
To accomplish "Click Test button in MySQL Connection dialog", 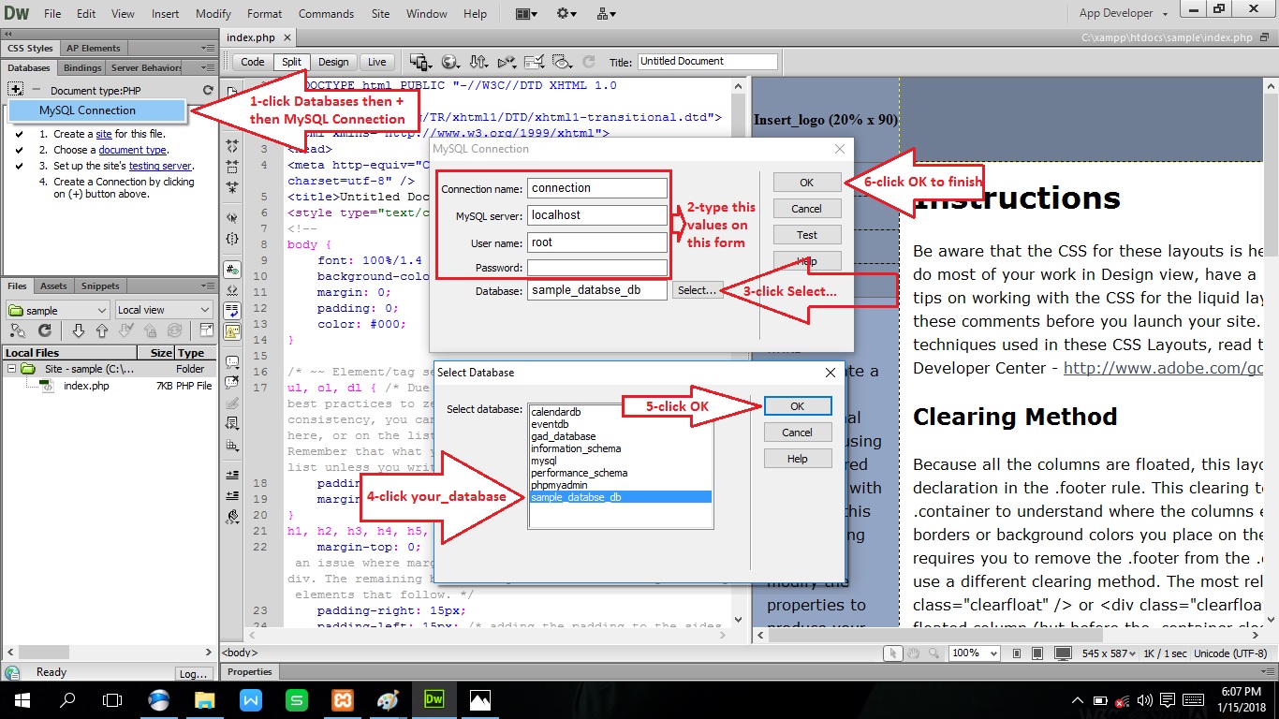I will (807, 235).
